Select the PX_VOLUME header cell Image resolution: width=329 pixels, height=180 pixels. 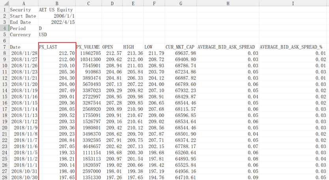[x=88, y=47]
